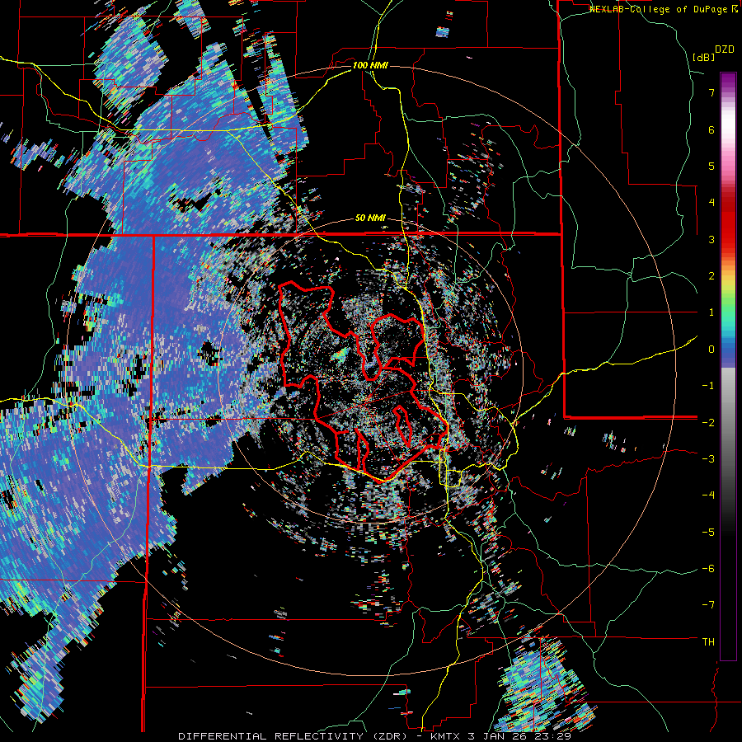
Task: Click the "-5" value on the color scale
Action: point(708,533)
